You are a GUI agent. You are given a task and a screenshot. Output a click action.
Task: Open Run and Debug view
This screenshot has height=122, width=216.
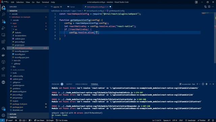pyautogui.click(x=3, y=28)
